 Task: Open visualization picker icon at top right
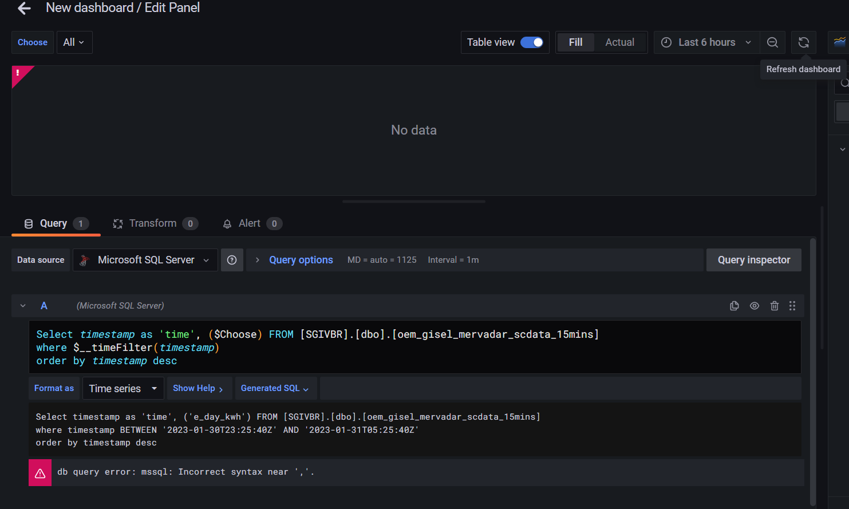click(839, 42)
